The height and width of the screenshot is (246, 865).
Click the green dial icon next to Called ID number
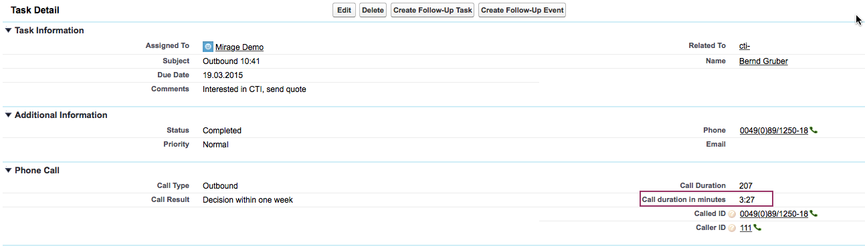(813, 214)
